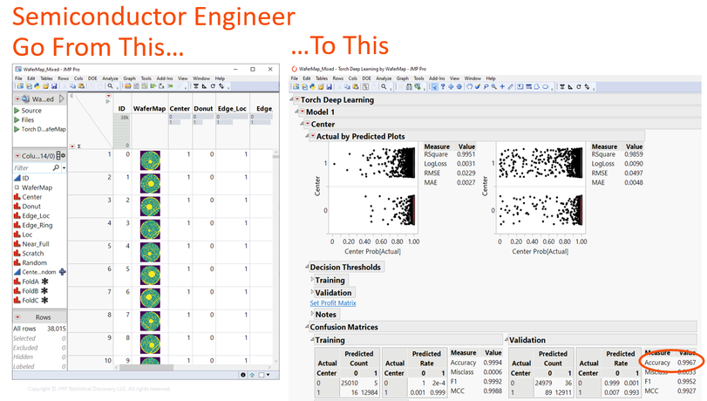Click the Save icon in report window toolbar

[330, 86]
